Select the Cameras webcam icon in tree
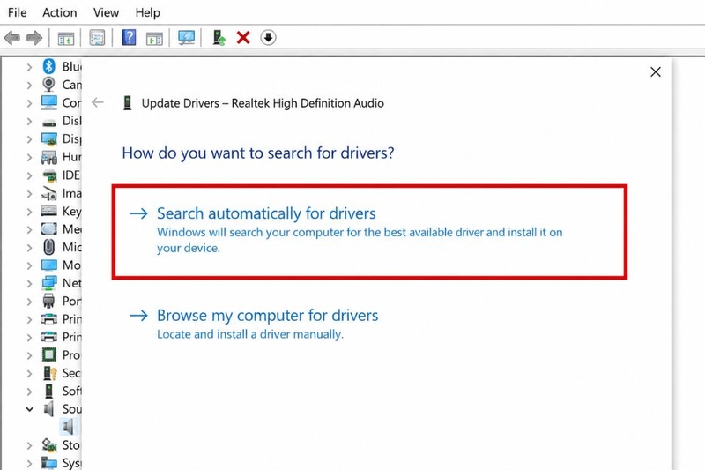705x470 pixels. (x=48, y=84)
